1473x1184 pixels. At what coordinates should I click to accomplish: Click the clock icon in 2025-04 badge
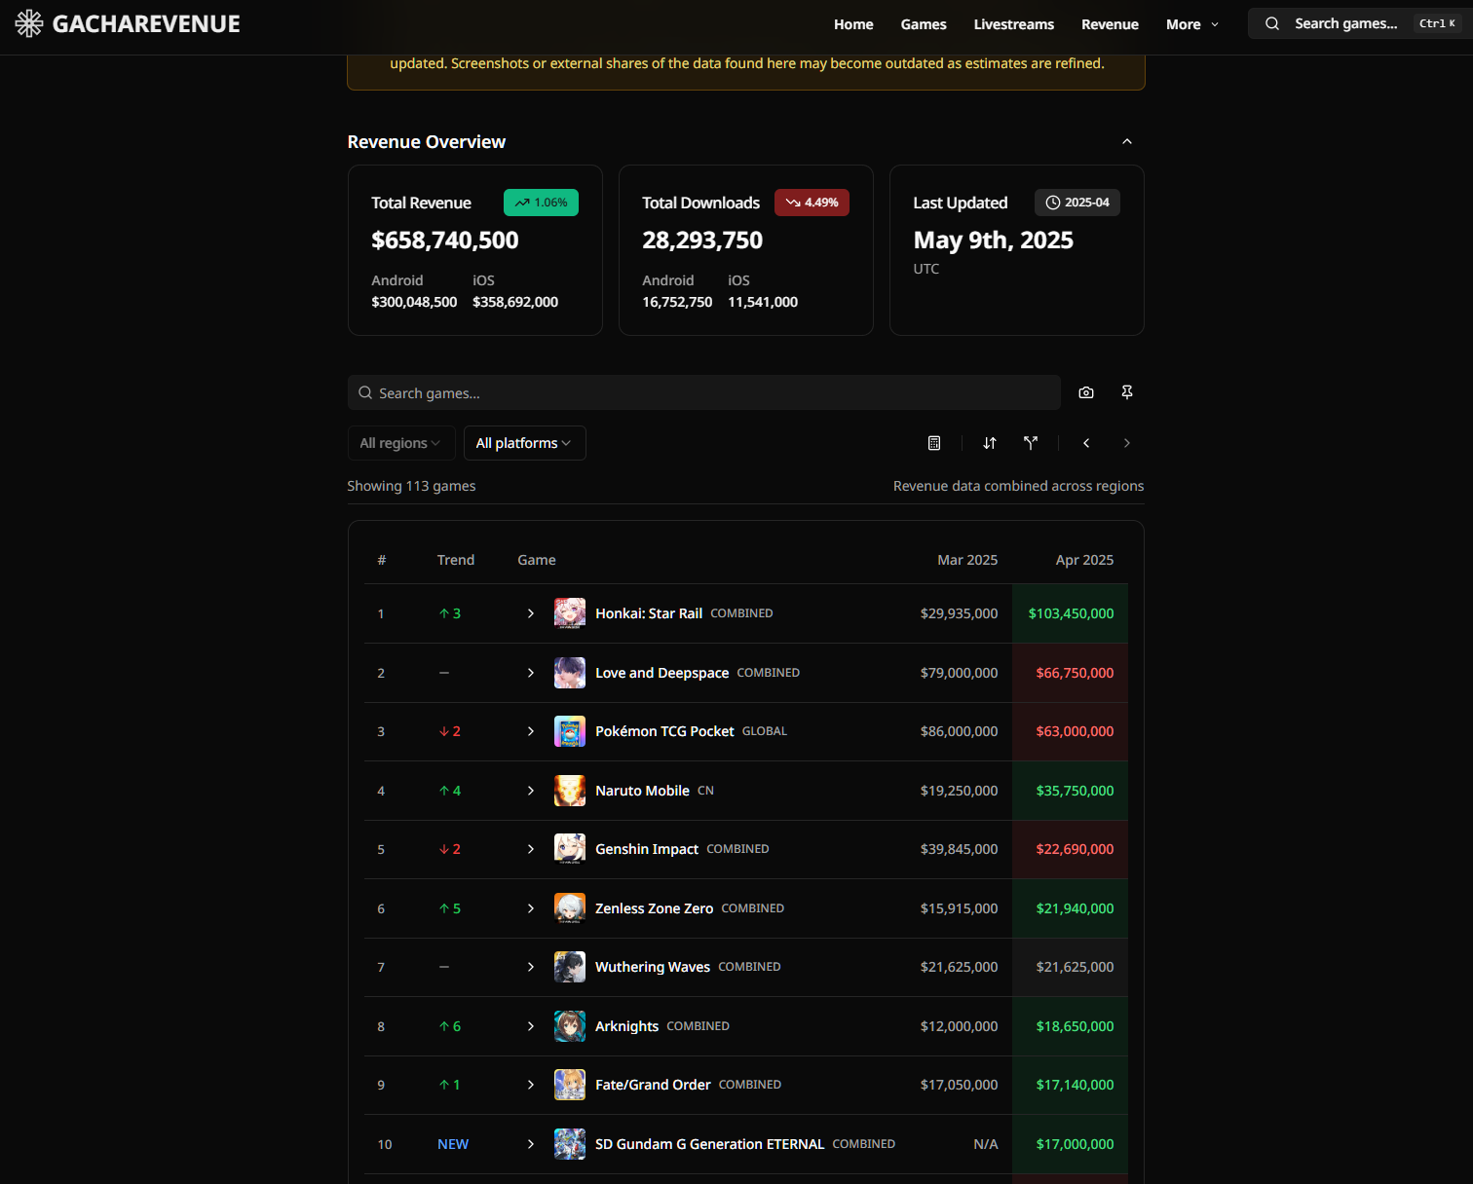coord(1053,203)
